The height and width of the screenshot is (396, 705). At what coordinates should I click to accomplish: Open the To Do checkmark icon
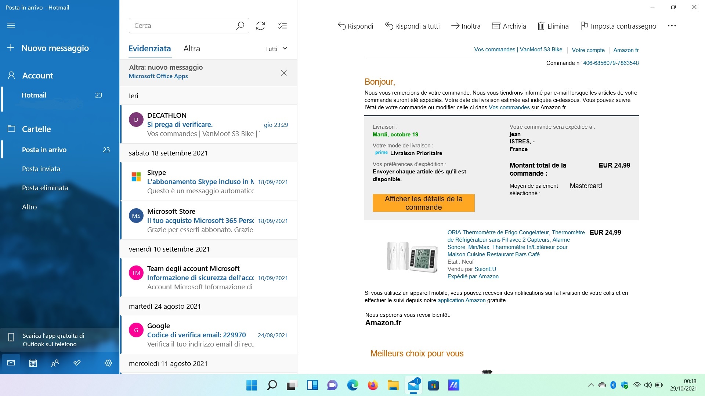click(x=77, y=363)
